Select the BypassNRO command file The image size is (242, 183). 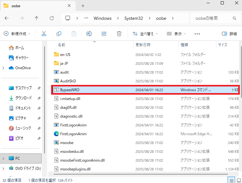click(x=145, y=90)
